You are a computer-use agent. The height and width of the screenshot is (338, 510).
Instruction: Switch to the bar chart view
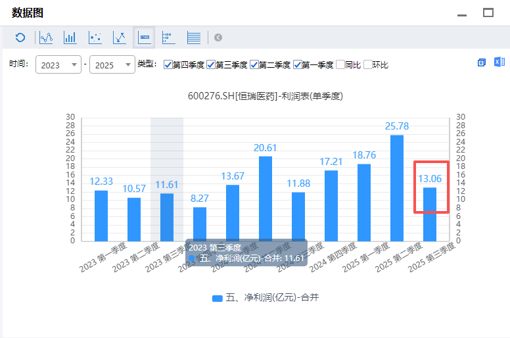pyautogui.click(x=70, y=37)
